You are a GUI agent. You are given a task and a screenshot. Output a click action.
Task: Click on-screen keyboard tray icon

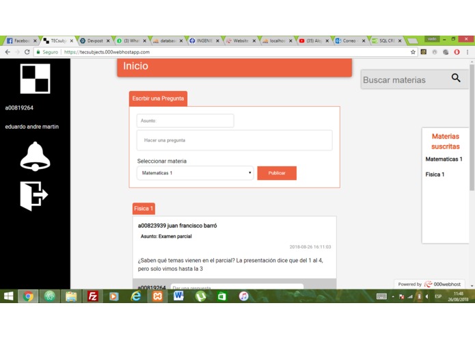pyautogui.click(x=381, y=296)
